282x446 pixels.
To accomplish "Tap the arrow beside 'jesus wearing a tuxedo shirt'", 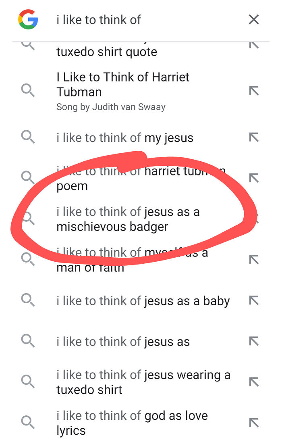I will pos(254,381).
